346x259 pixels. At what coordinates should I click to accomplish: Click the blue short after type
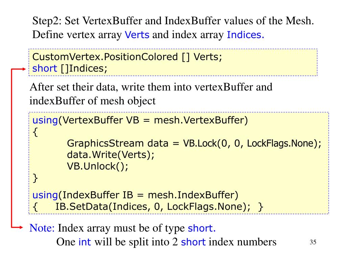(201, 228)
